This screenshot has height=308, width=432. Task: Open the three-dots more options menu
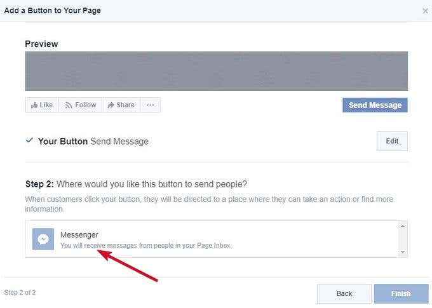click(x=151, y=105)
